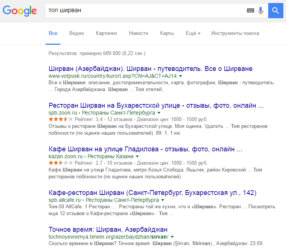The height and width of the screenshot is (250, 286).
Task: Select the "Все" tab
Action: tap(53, 33)
